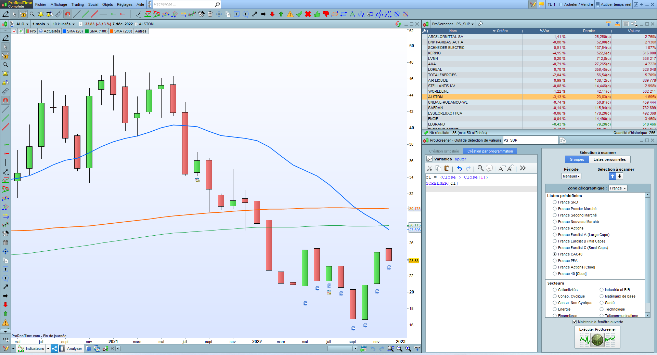
Task: Select the France Actions list
Action: pyautogui.click(x=555, y=228)
